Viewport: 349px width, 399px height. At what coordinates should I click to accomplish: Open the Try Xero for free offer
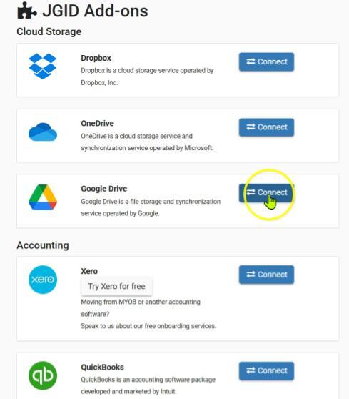tap(116, 286)
